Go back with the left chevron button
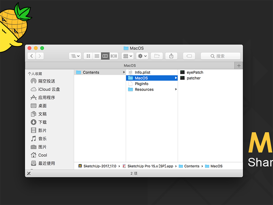This screenshot has width=273, height=205. (32, 56)
